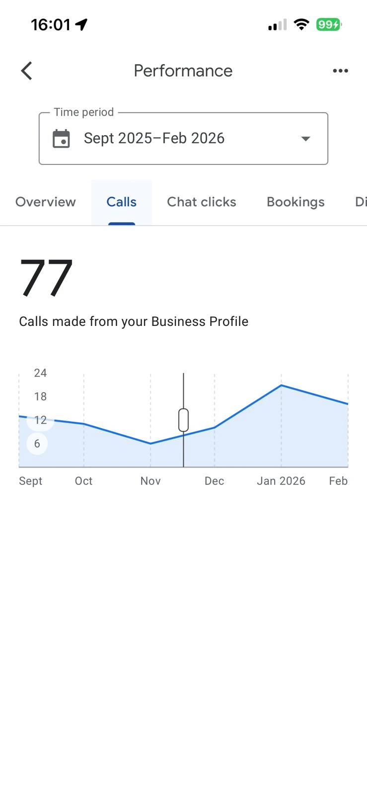Viewport: 367px width, 795px height.
Task: Tap the Dec label on chart axis
Action: pyautogui.click(x=215, y=481)
